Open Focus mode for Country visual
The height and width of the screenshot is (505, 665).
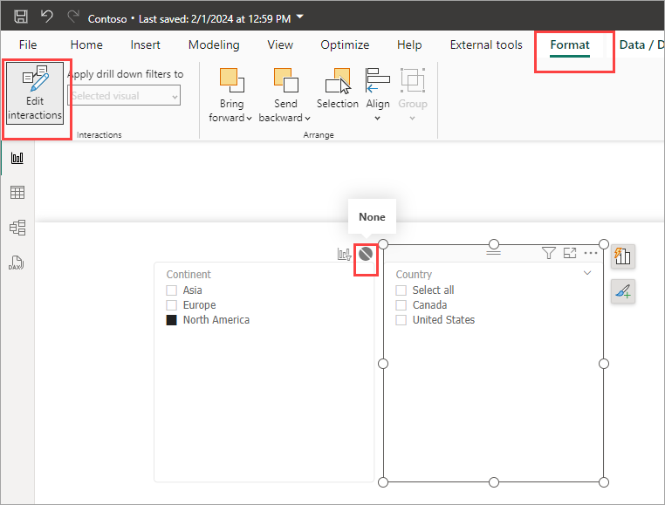pos(570,253)
